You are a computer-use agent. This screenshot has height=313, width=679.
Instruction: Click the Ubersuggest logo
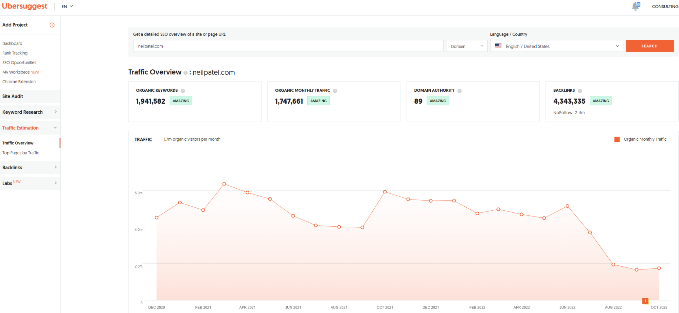25,6
